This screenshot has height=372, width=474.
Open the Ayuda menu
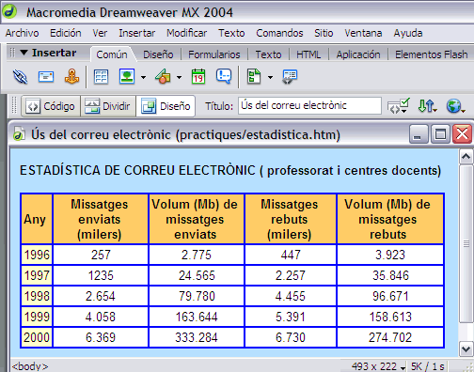pos(408,33)
